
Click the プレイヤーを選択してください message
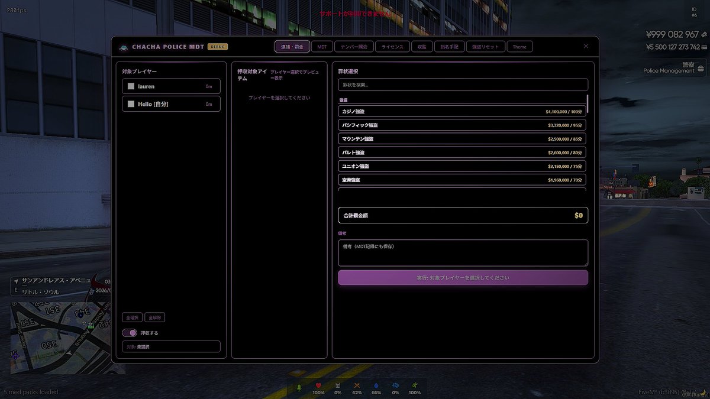(x=279, y=98)
